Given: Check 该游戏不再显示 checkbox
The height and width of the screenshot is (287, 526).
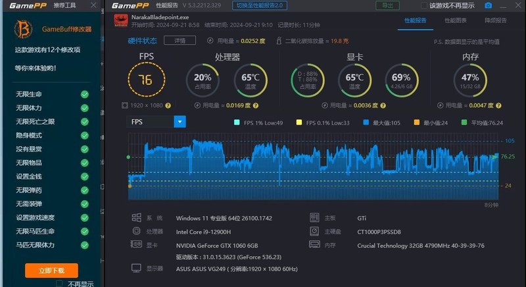Looking at the screenshot, I should tap(424, 5).
